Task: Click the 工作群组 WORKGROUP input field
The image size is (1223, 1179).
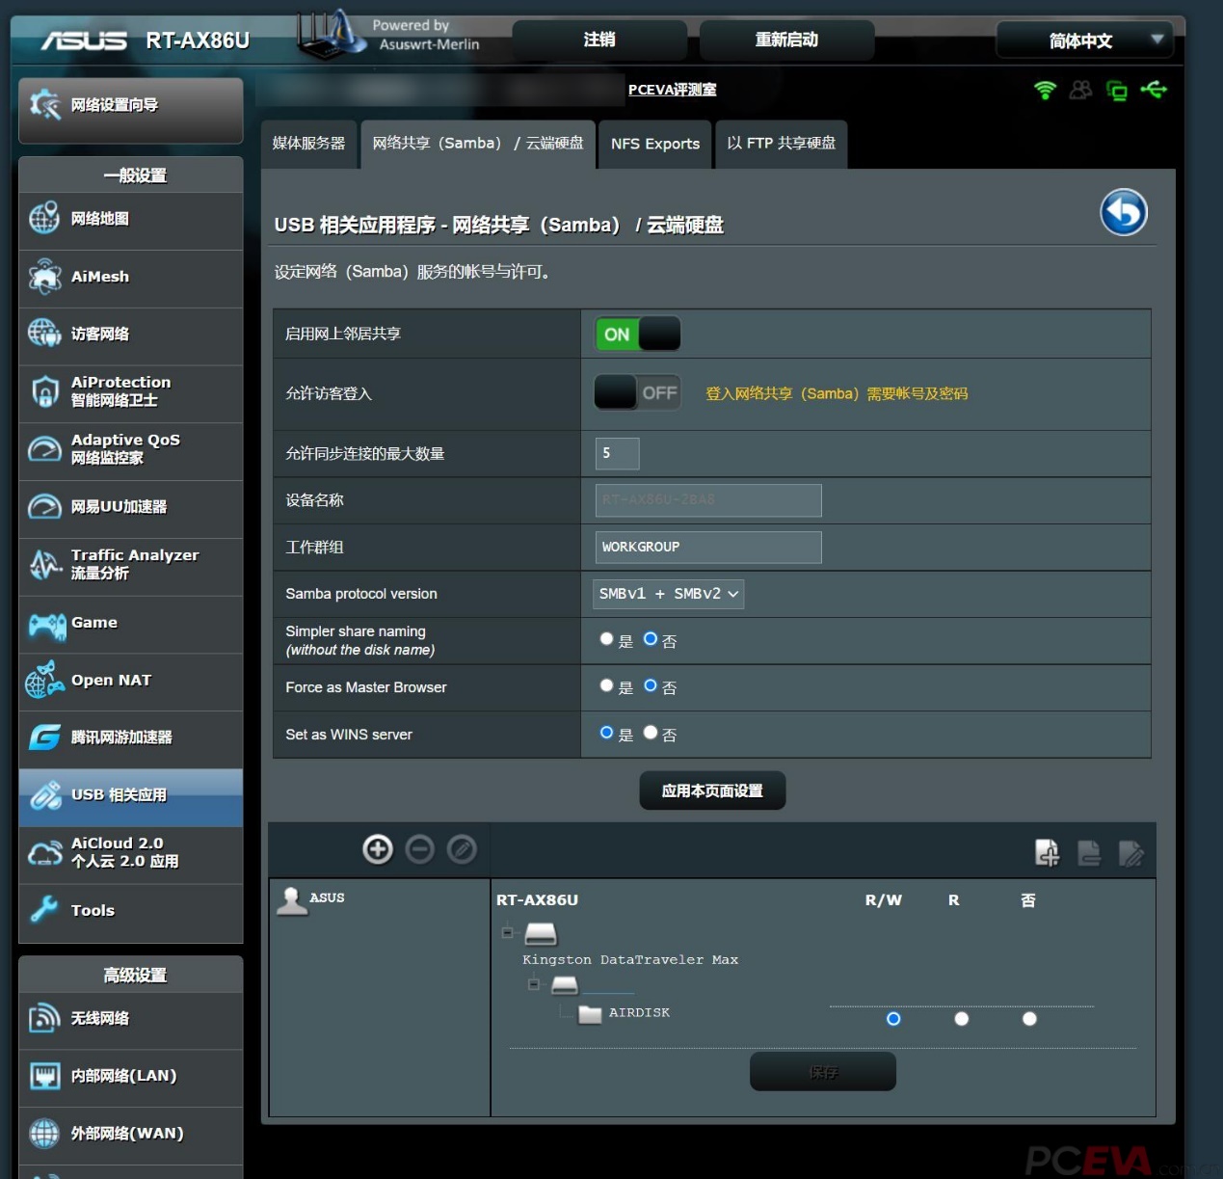Action: (707, 547)
